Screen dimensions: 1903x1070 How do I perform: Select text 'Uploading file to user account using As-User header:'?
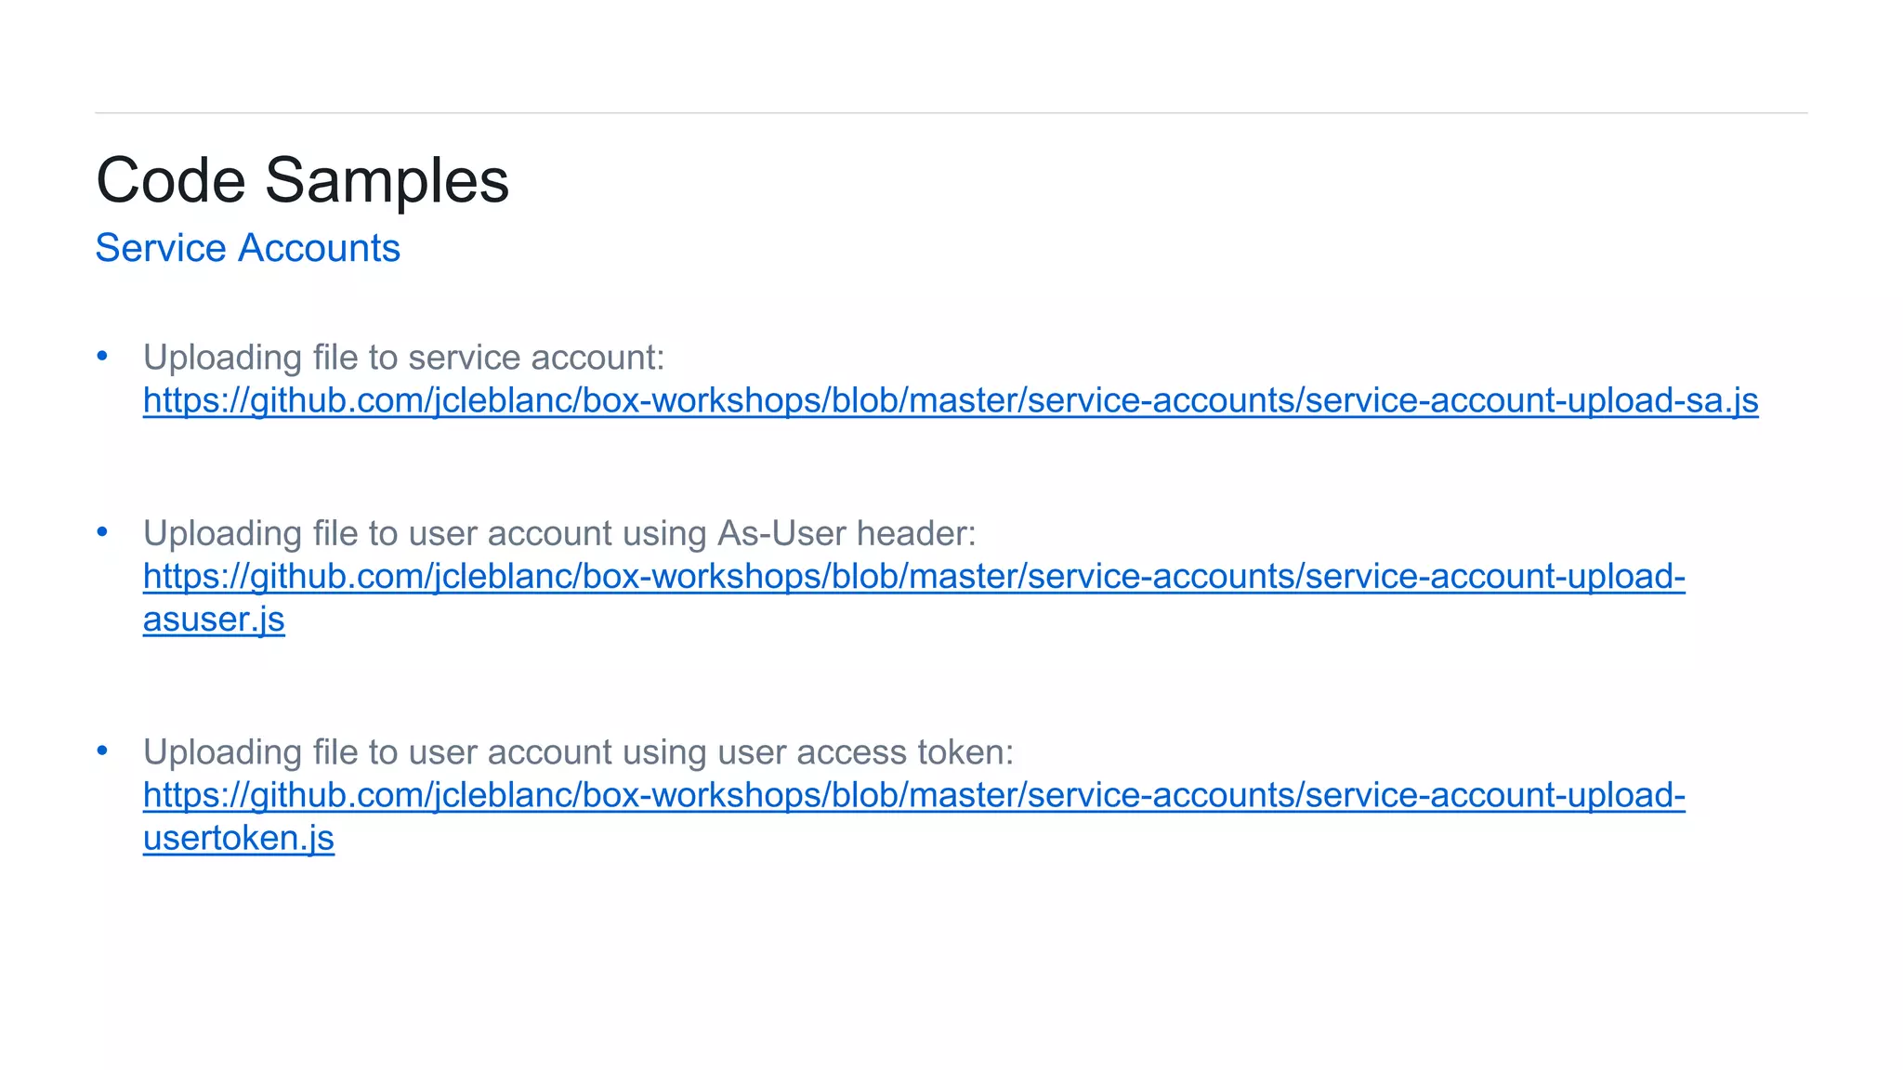click(x=559, y=533)
